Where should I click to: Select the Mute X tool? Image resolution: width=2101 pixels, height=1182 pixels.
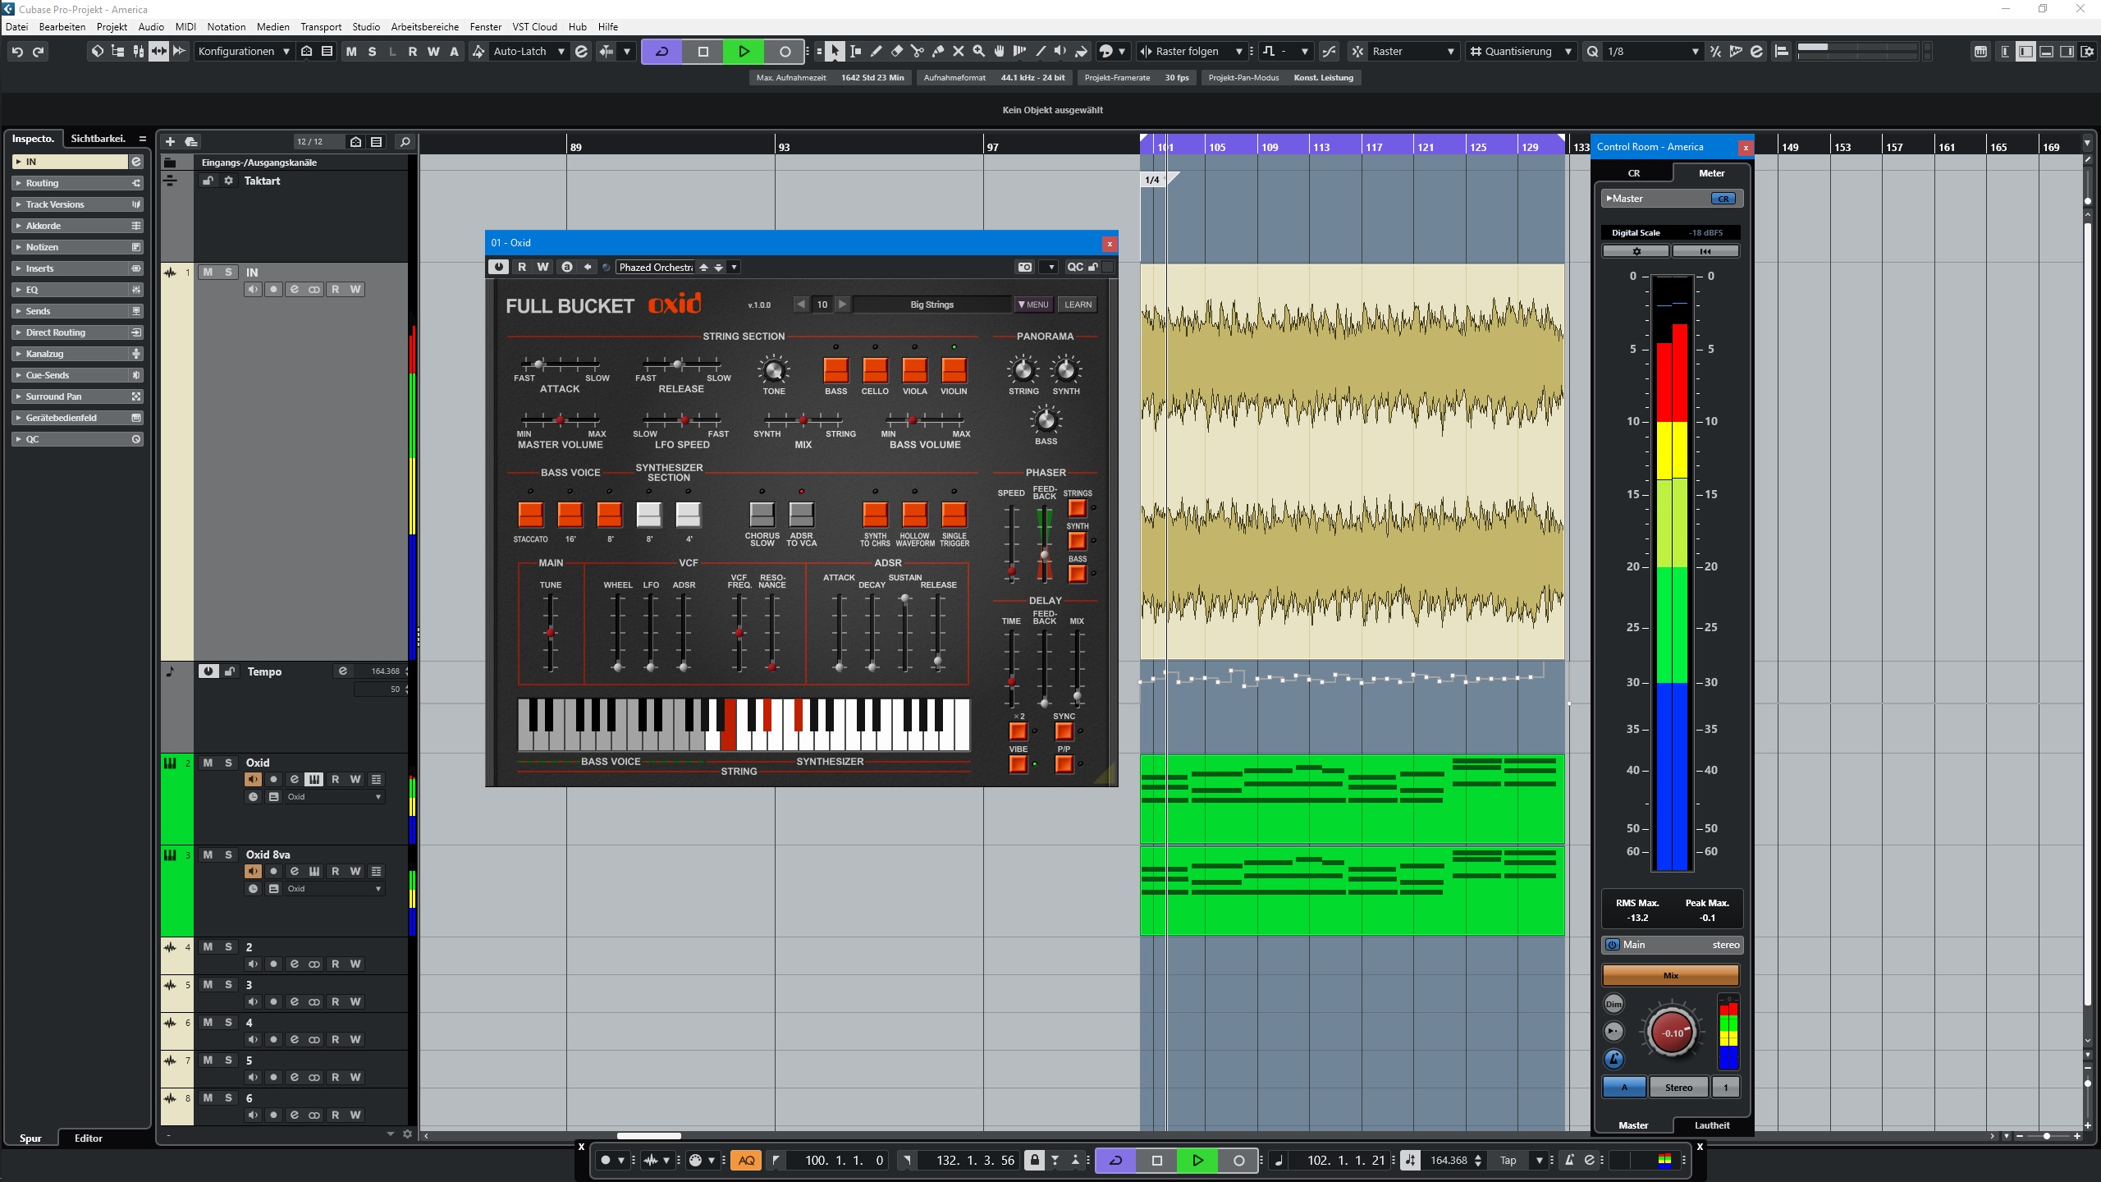(x=958, y=51)
